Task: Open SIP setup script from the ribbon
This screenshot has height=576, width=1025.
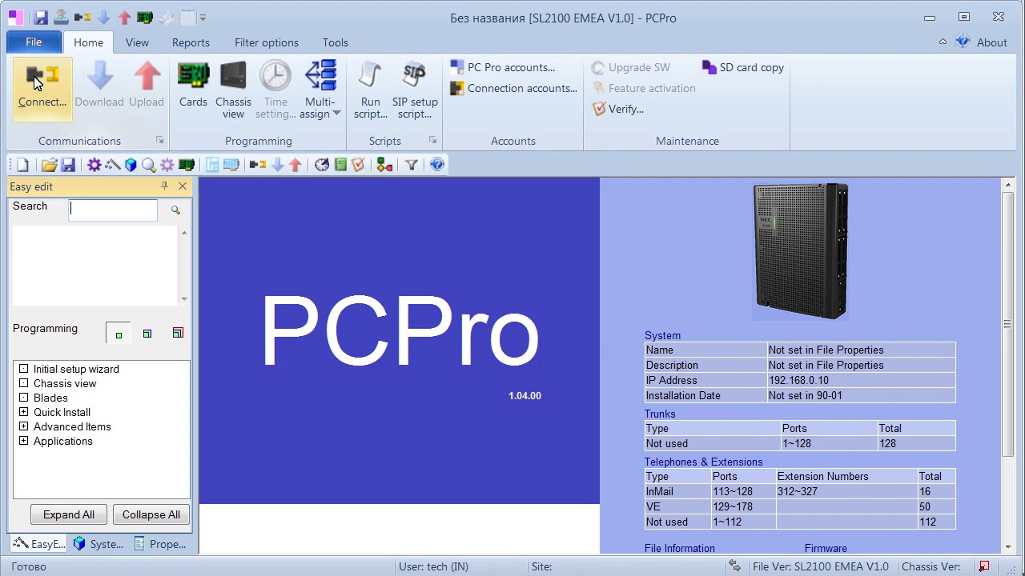Action: coord(415,90)
